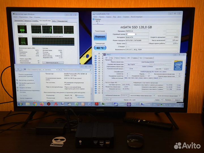Click the refresh button beside the address bar

59,70
